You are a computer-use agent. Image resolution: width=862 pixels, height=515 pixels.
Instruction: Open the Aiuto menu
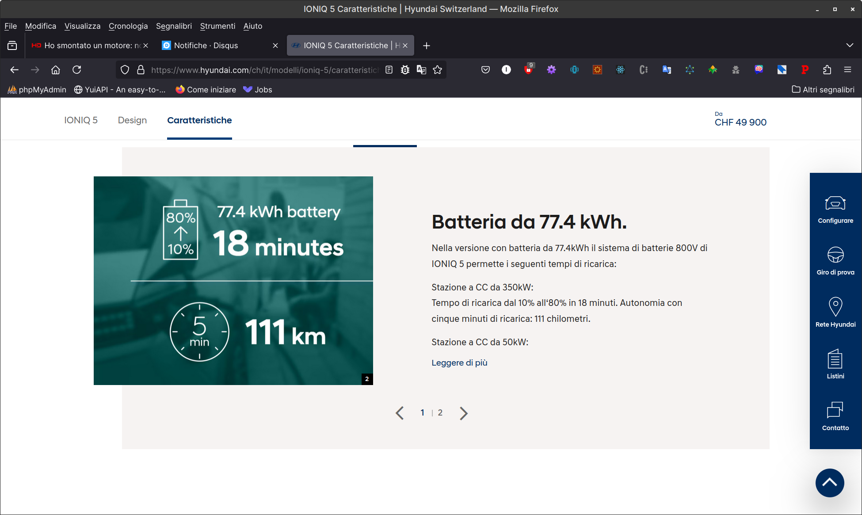253,26
